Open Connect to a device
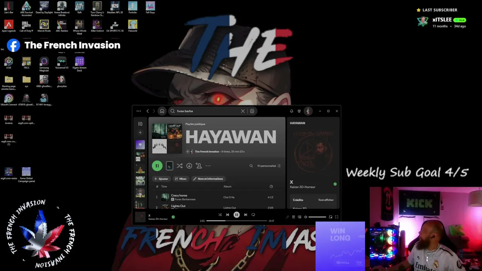Viewport: 482px width, 271px height. (299, 217)
